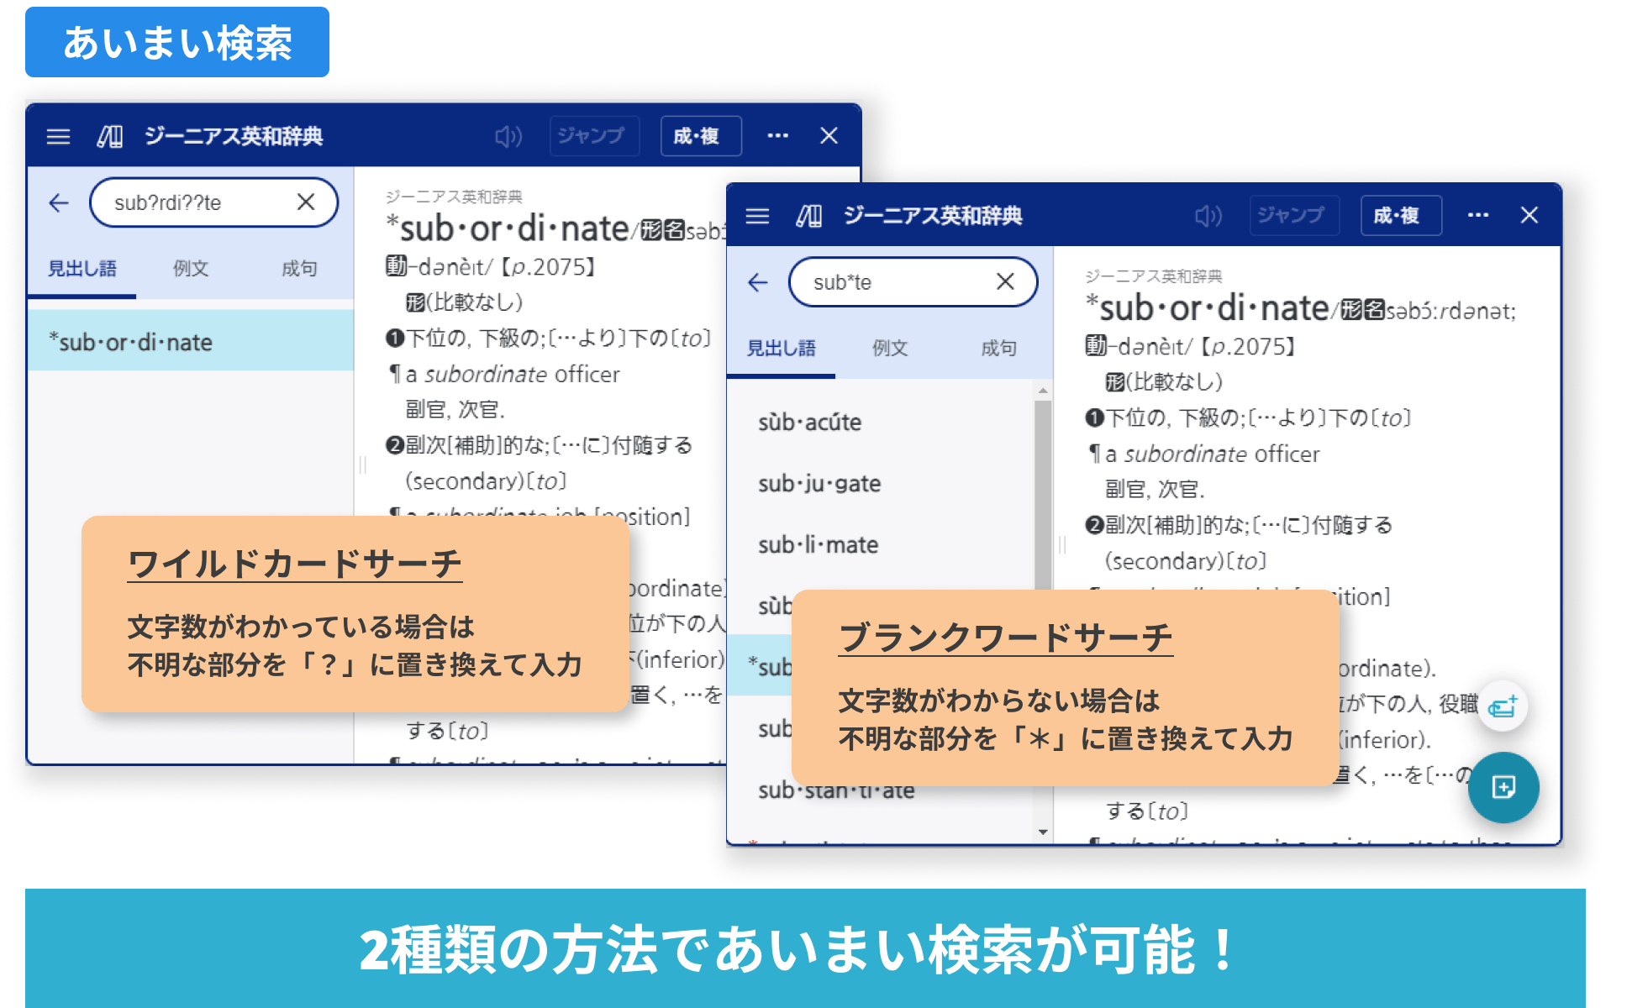This screenshot has height=1008, width=1632.
Task: Close the left dictionary window
Action: click(x=829, y=136)
